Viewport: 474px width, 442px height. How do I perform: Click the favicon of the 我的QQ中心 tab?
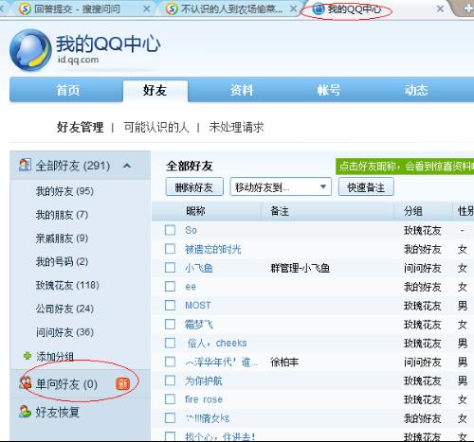pos(319,9)
